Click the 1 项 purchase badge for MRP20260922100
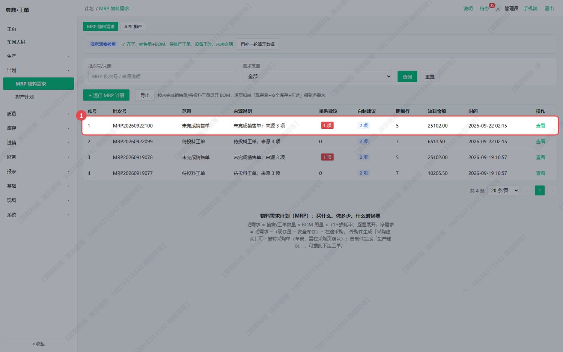Screen dimensions: 563x352 coord(327,125)
